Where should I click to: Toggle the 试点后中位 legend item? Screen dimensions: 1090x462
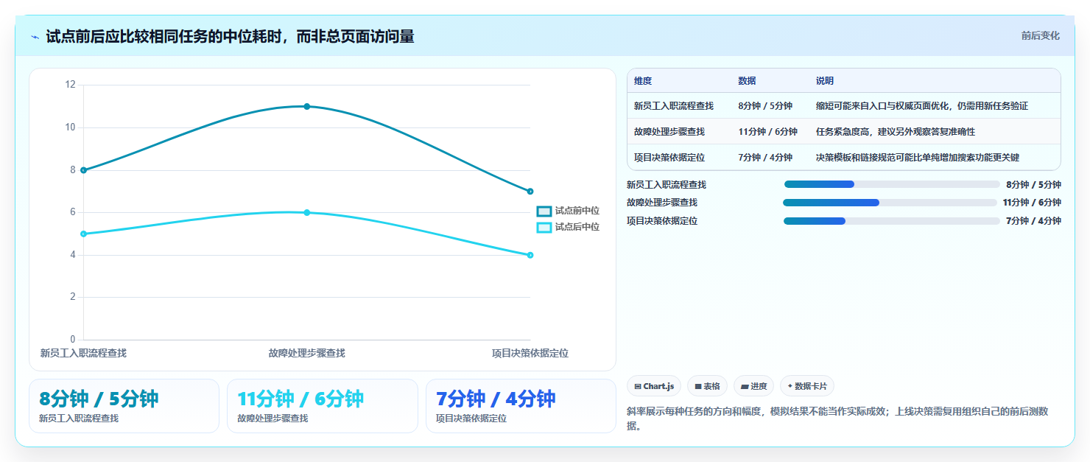tap(568, 227)
